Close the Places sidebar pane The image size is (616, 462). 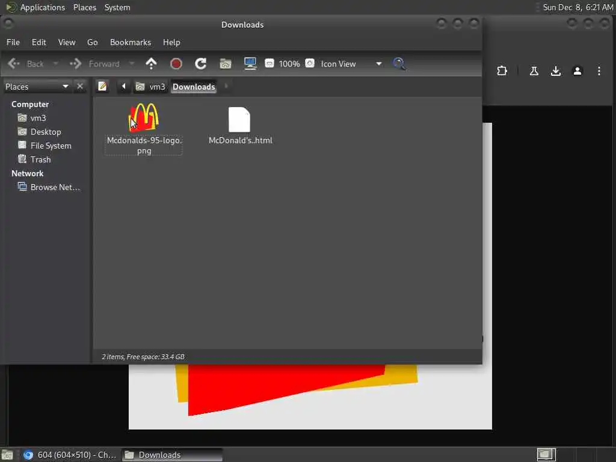(x=80, y=86)
